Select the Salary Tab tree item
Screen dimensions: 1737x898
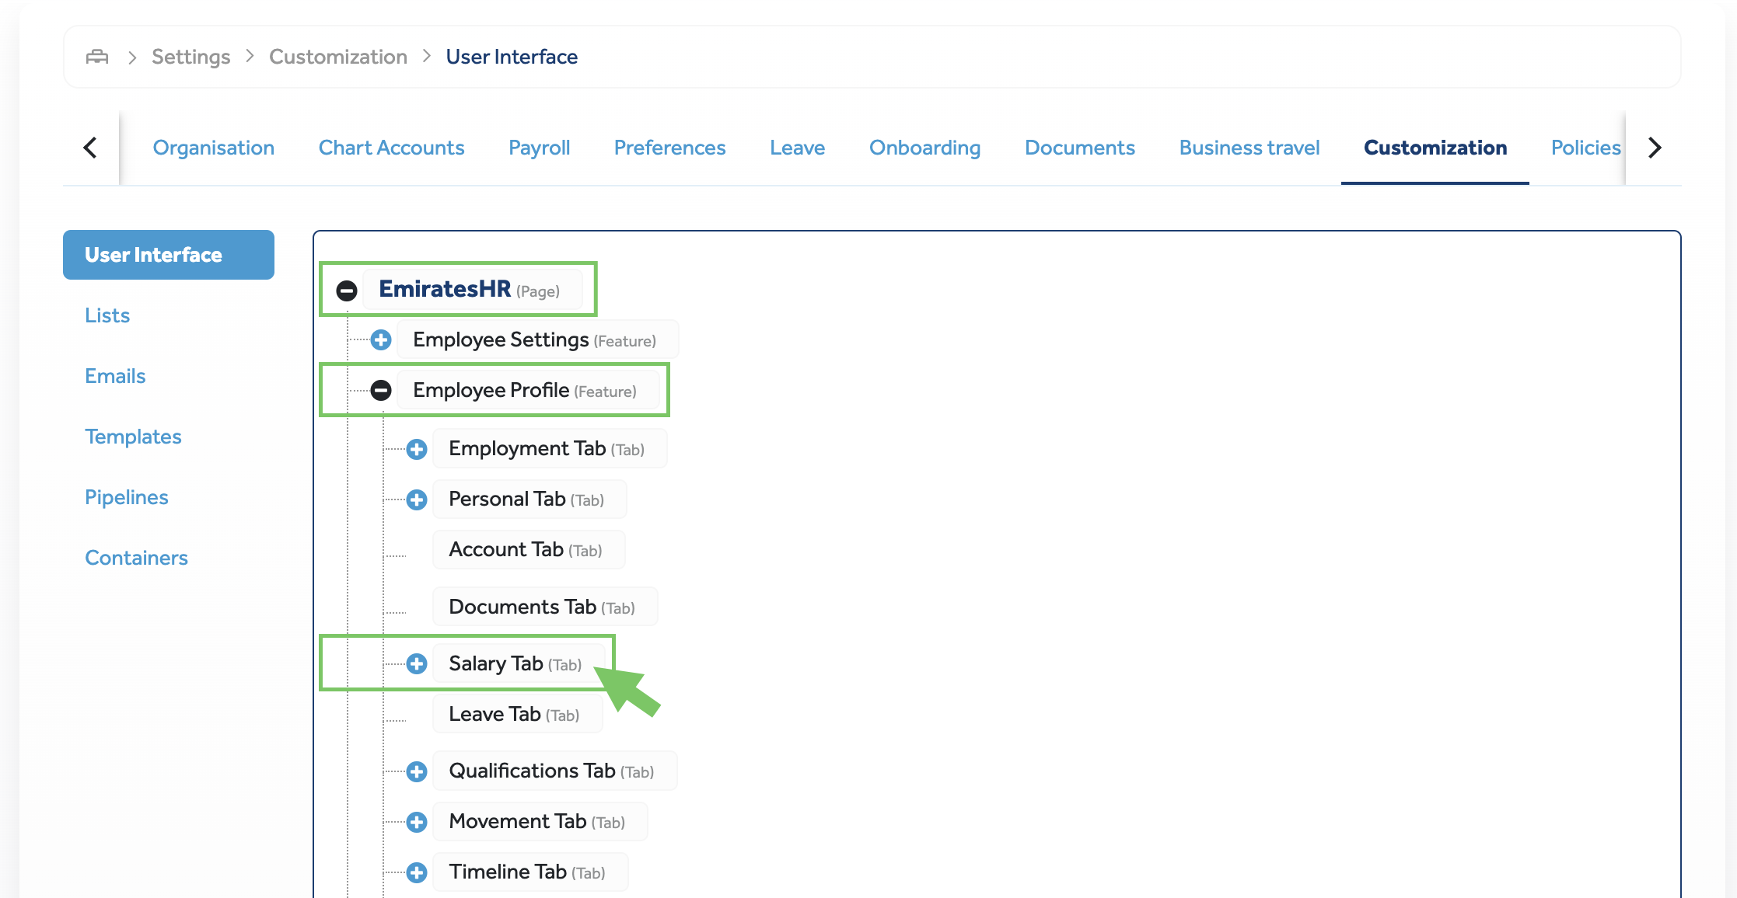click(x=519, y=663)
